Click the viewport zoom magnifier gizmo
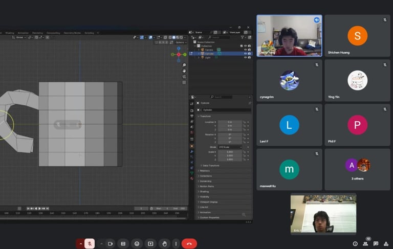 click(x=184, y=65)
